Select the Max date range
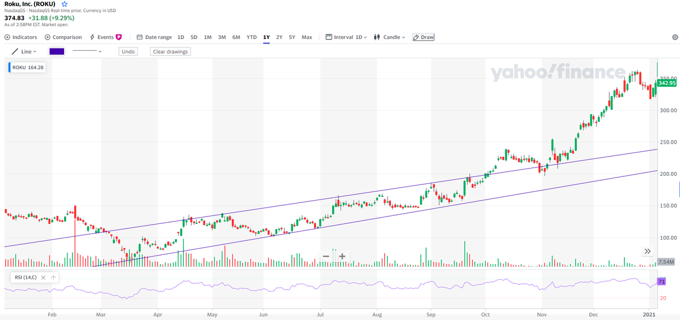 307,37
